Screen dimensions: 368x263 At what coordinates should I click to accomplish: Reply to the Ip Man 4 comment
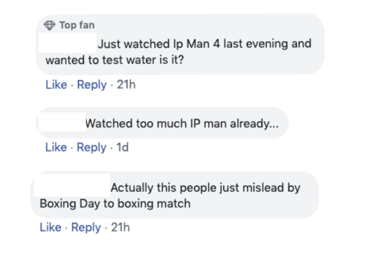[91, 85]
